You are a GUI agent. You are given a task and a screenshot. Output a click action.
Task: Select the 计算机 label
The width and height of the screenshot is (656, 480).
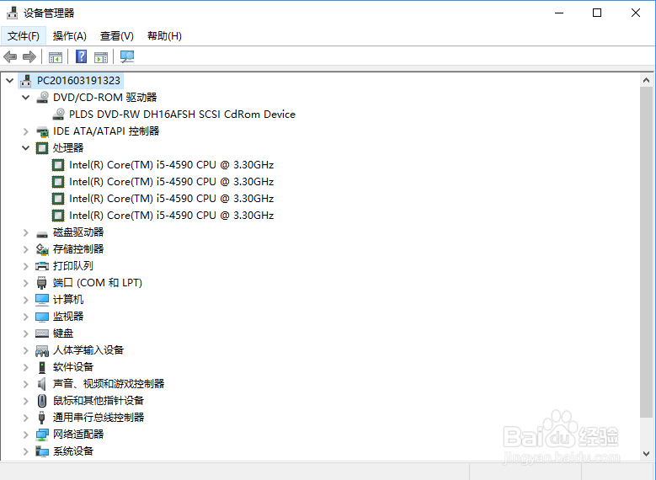pos(68,300)
